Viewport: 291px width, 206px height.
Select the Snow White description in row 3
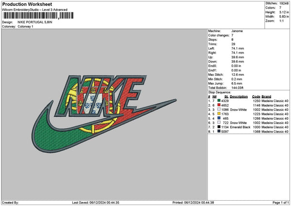(238, 110)
